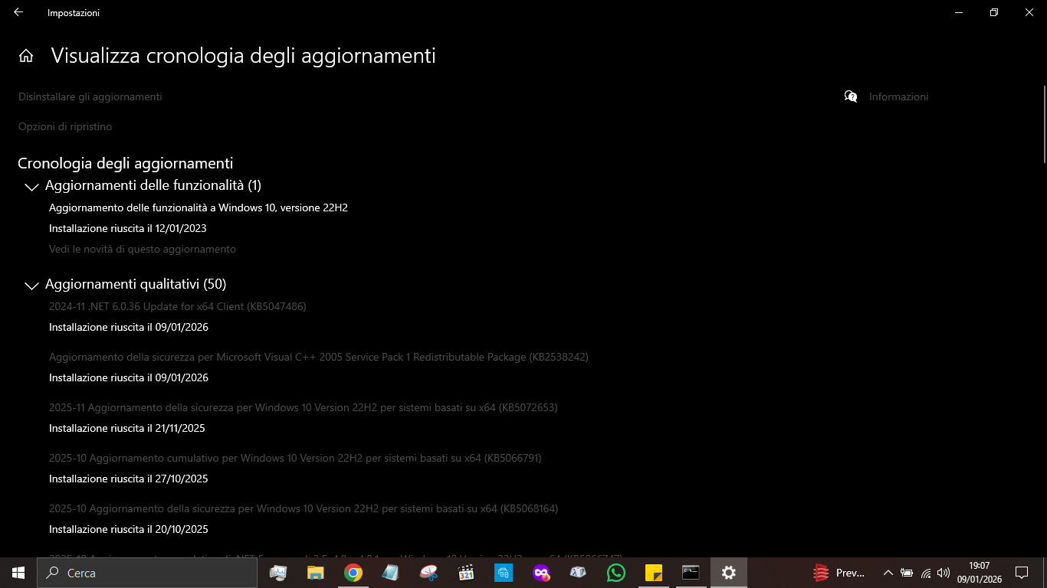Open File Explorer from the taskbar
The width and height of the screenshot is (1047, 588).
tap(316, 573)
